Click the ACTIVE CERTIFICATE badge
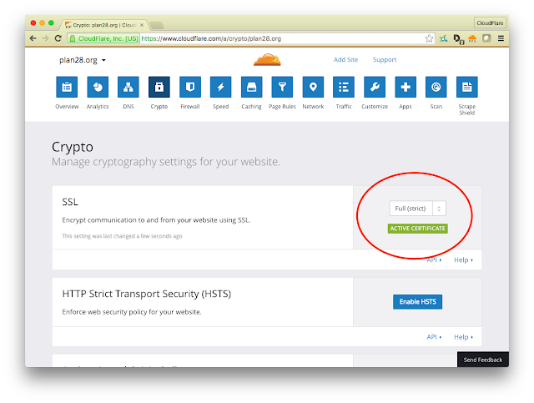This screenshot has width=534, height=403. pyautogui.click(x=417, y=229)
